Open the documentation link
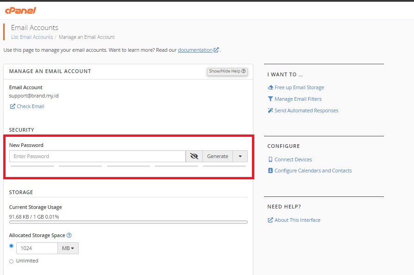 (x=195, y=50)
